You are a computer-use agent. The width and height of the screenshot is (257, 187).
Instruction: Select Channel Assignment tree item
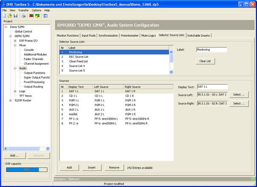(36, 63)
